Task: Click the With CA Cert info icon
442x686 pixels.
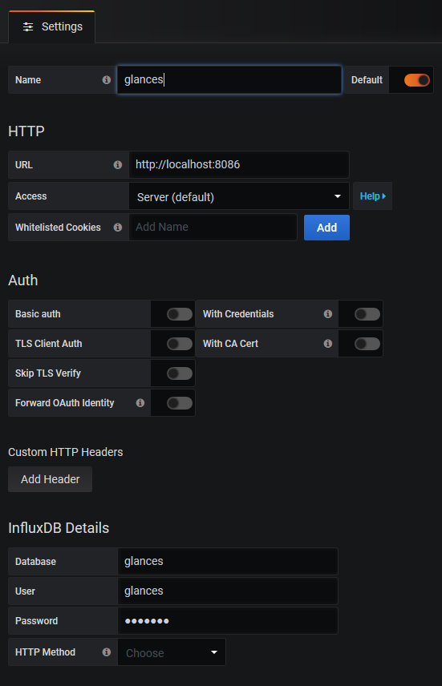Action: point(327,344)
